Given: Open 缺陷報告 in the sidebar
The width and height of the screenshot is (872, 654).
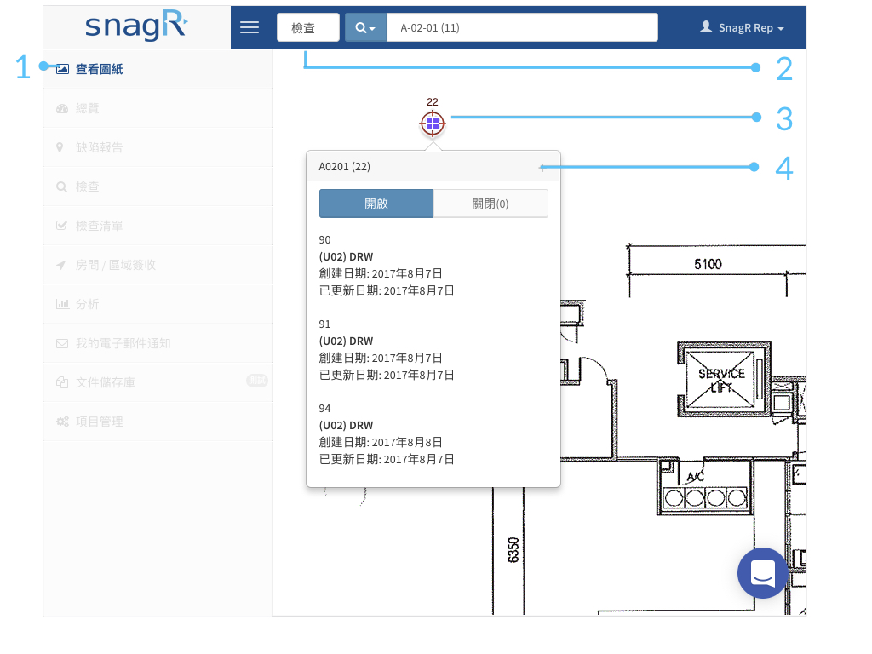Looking at the screenshot, I should [158, 147].
